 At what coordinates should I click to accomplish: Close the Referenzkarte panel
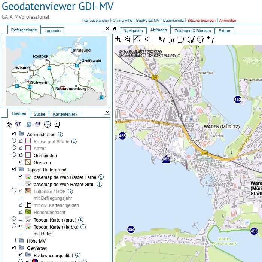[x=107, y=29]
